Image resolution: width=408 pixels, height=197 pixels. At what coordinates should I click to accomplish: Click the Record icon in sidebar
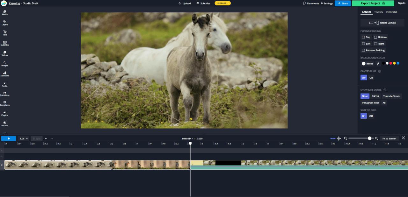(x=4, y=124)
